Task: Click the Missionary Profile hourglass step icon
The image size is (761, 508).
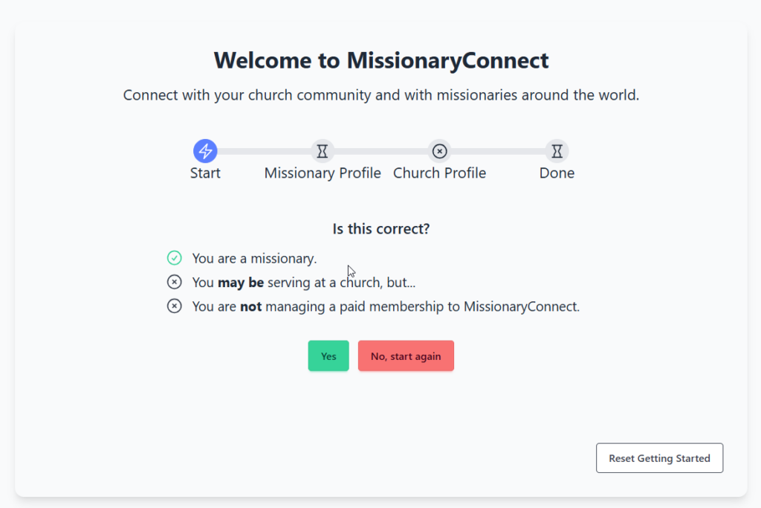Action: (x=323, y=151)
